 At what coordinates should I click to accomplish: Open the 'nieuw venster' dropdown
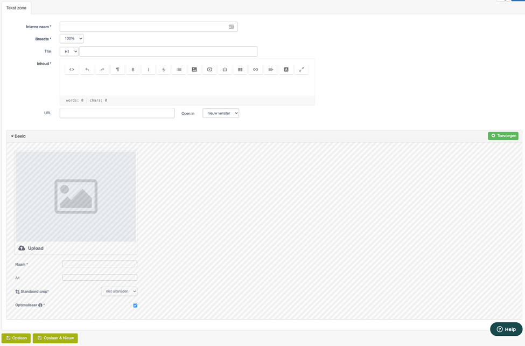coord(221,113)
